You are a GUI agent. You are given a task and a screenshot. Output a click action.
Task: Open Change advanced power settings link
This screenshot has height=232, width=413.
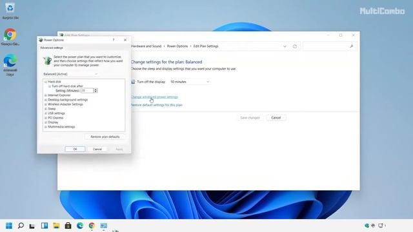point(154,97)
